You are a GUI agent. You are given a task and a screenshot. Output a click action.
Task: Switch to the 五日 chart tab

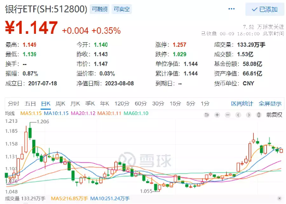pos(30,104)
